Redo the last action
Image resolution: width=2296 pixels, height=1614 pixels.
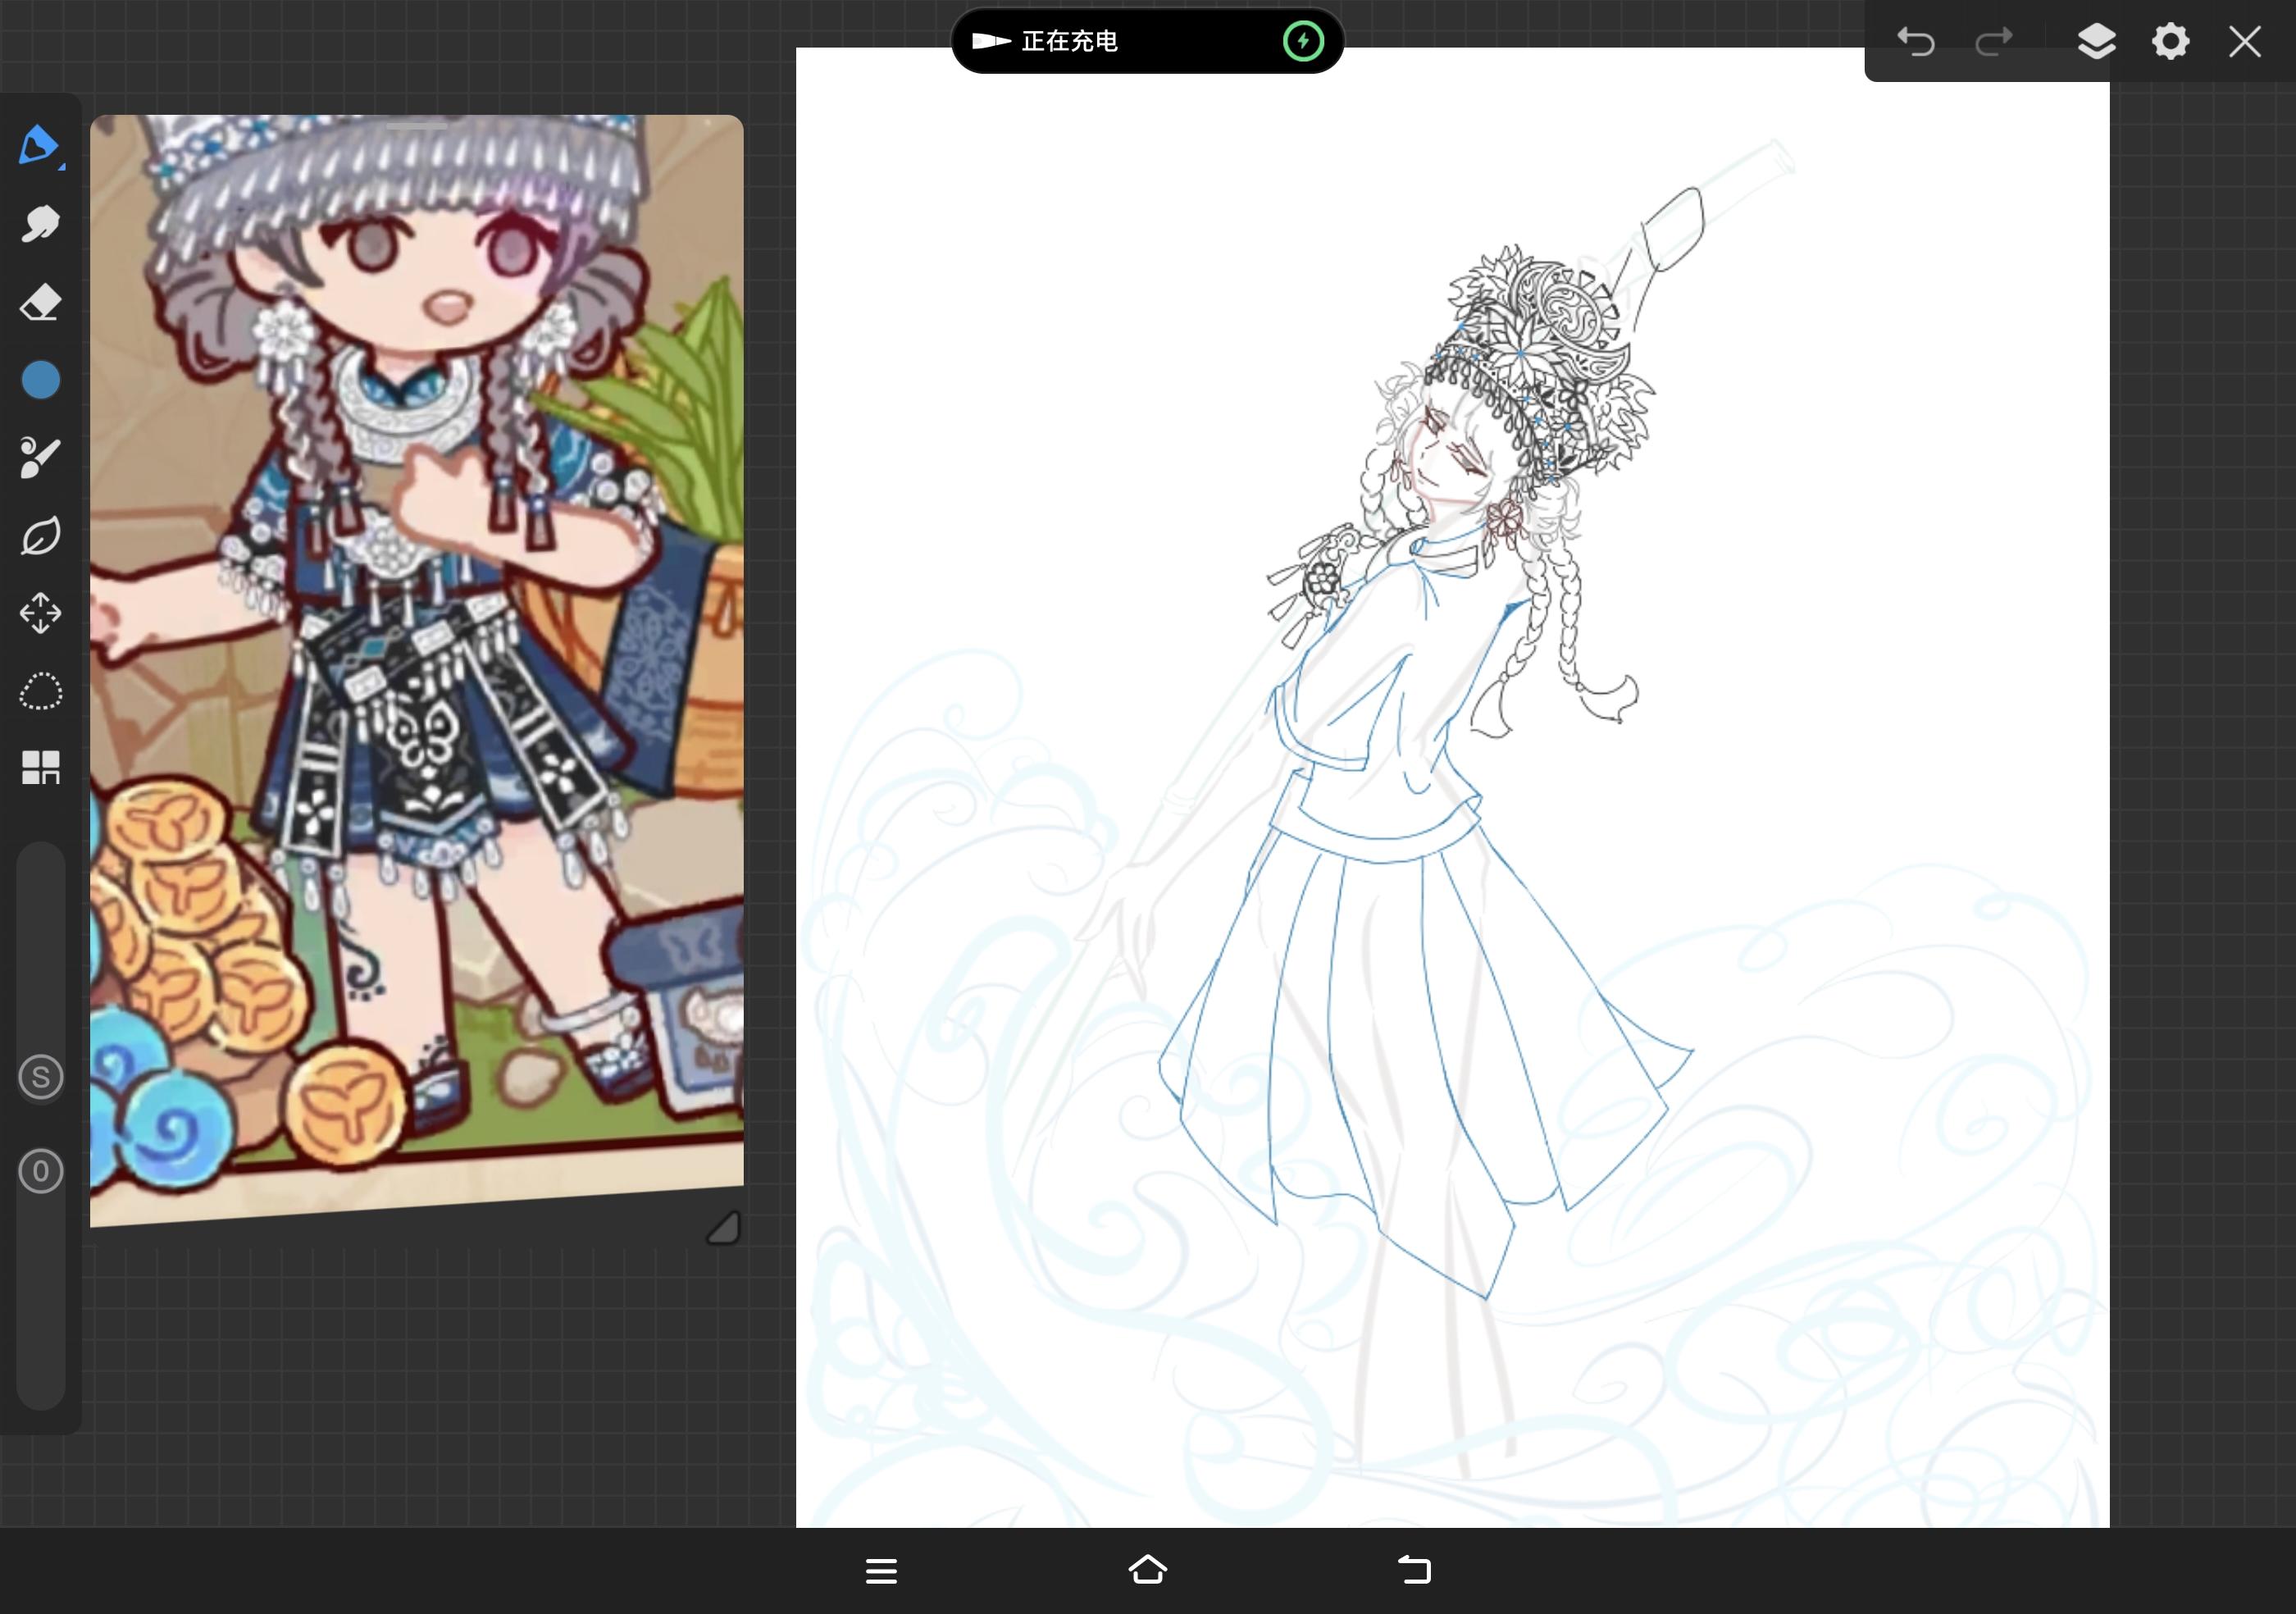1994,42
